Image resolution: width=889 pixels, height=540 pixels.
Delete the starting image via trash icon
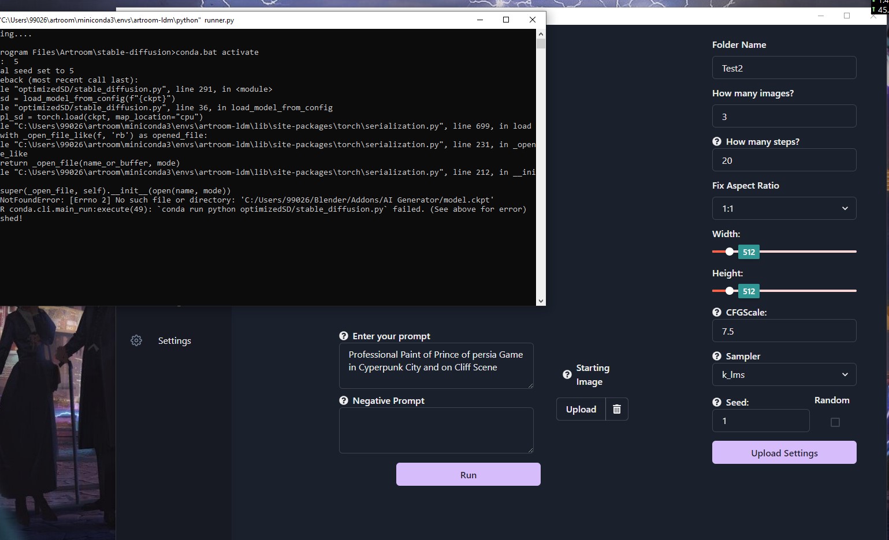[616, 409]
